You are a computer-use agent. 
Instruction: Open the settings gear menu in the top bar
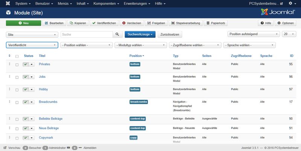click(292, 3)
